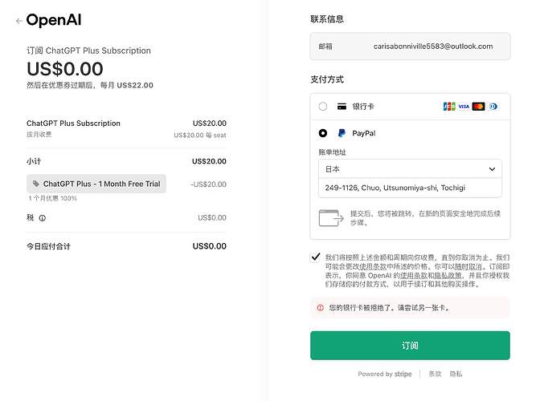This screenshot has width=540, height=401.
Task: Click the JCB card brand icon
Action: [x=449, y=106]
